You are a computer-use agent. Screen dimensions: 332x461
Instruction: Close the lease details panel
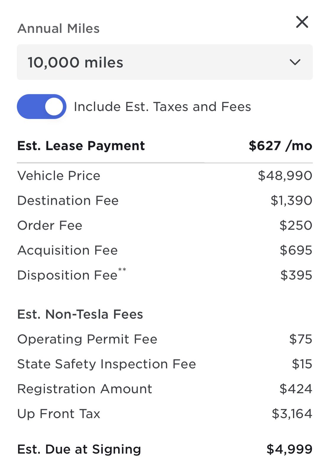click(x=302, y=22)
